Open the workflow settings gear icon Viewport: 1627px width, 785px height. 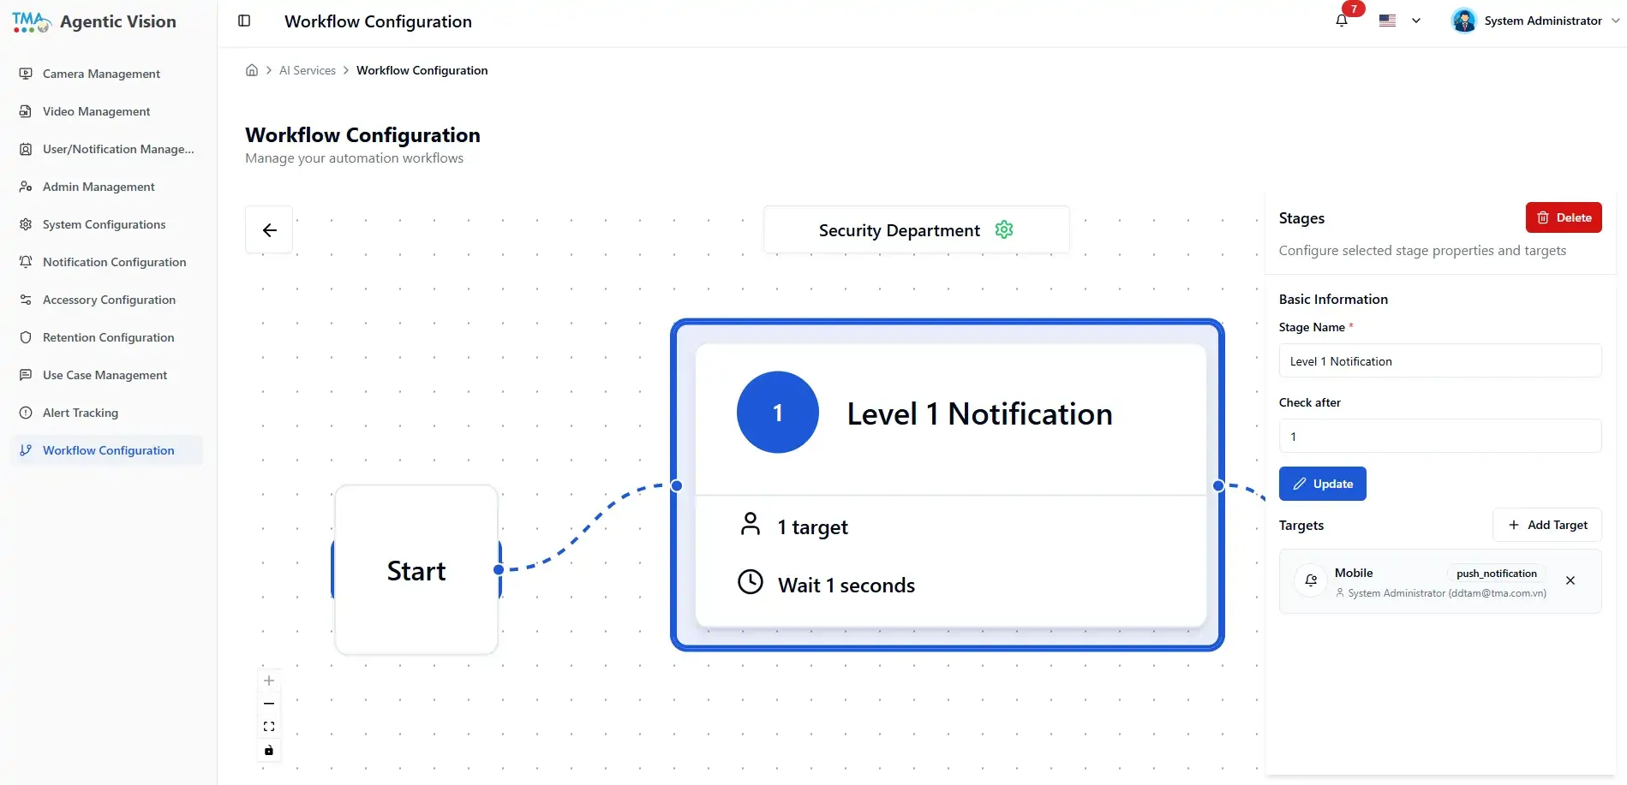[x=1004, y=229]
